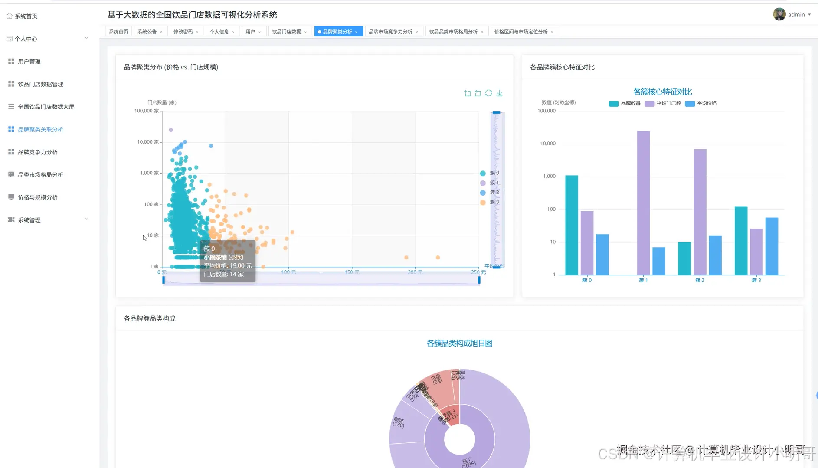Click the 品牌竞争力分析 grid icon
This screenshot has height=468, width=818.
click(x=11, y=152)
